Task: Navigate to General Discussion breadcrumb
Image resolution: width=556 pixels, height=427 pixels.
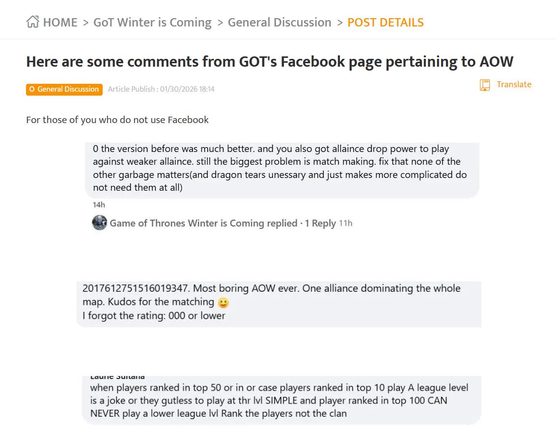Action: (x=279, y=23)
